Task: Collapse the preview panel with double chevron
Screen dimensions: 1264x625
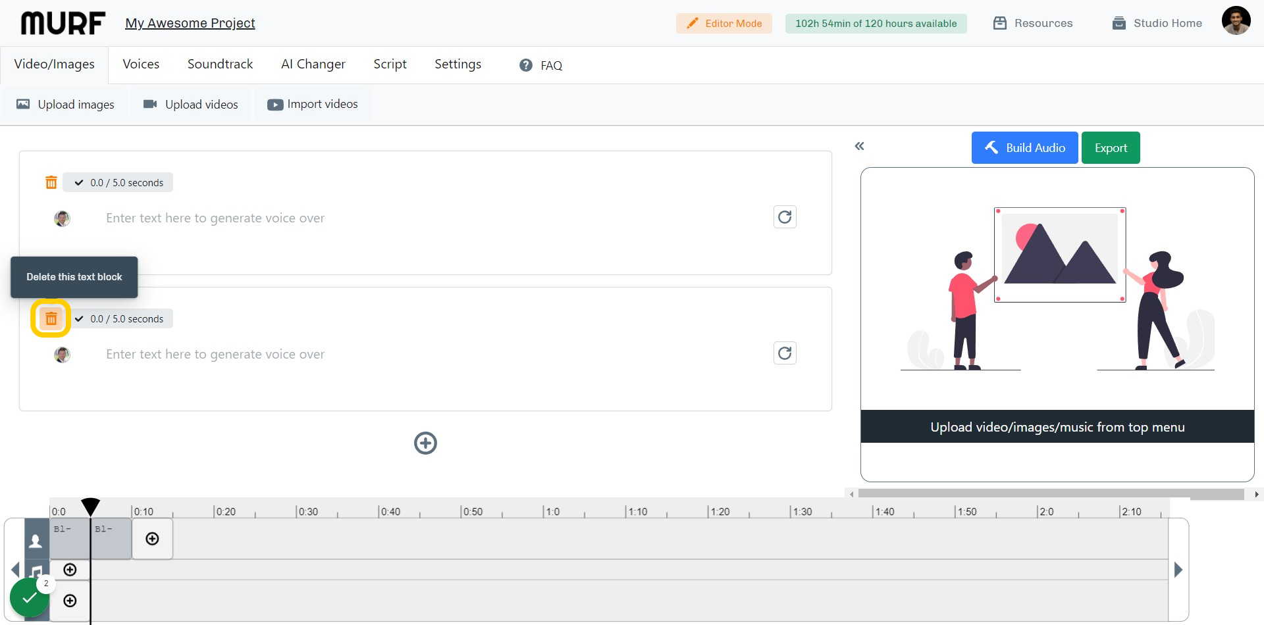Action: point(859,146)
